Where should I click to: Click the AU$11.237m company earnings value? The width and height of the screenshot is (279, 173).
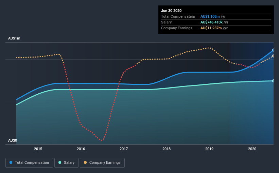[x=211, y=28]
